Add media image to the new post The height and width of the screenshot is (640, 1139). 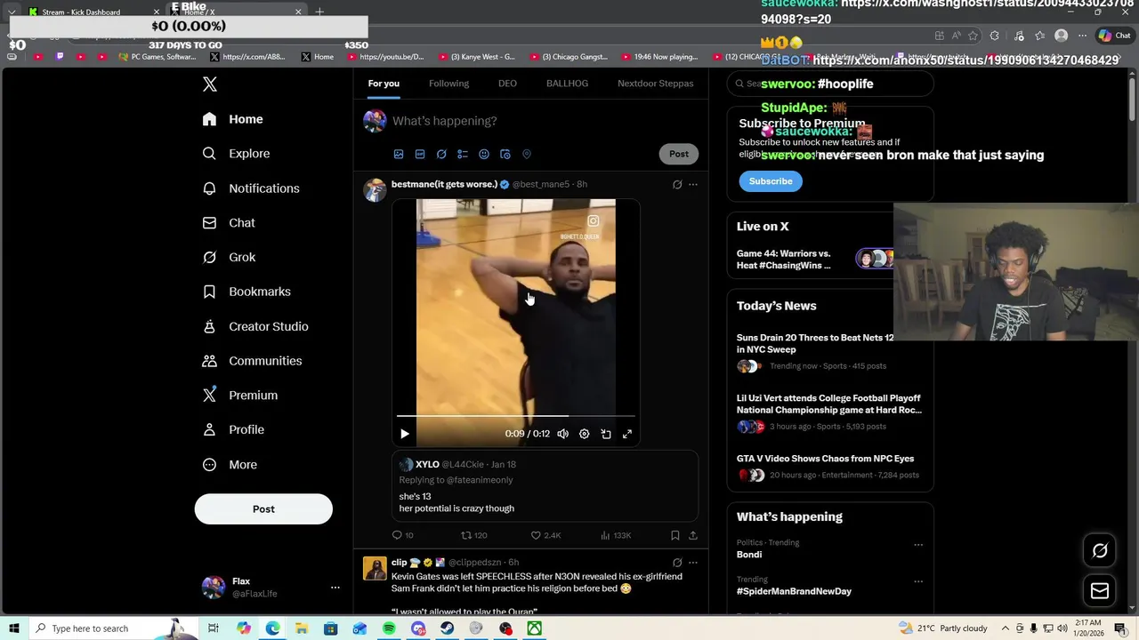click(399, 155)
